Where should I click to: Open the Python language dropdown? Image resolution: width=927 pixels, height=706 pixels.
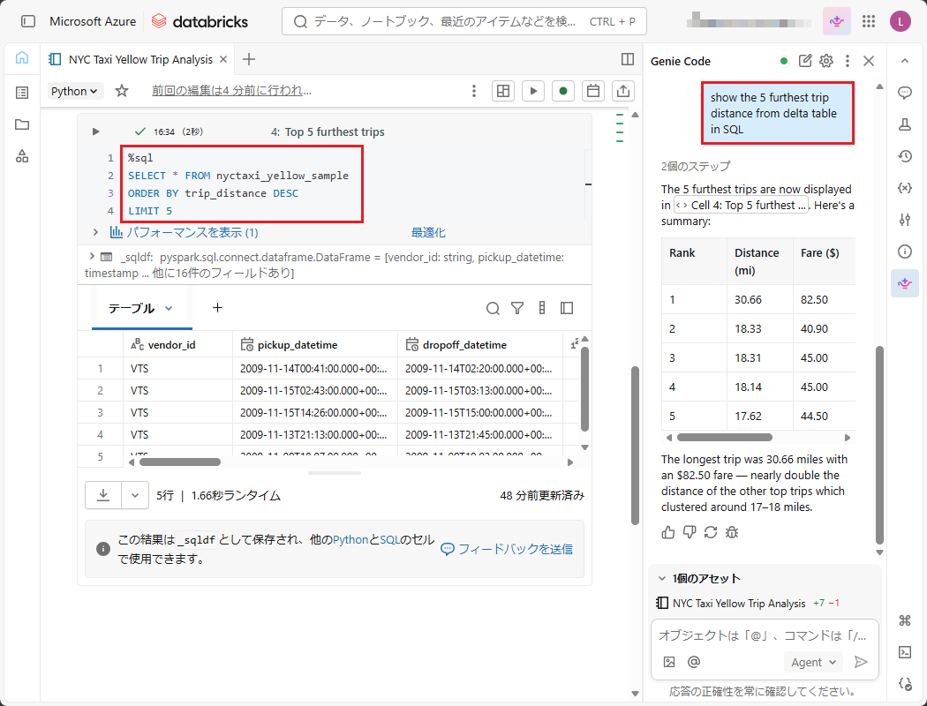point(76,91)
